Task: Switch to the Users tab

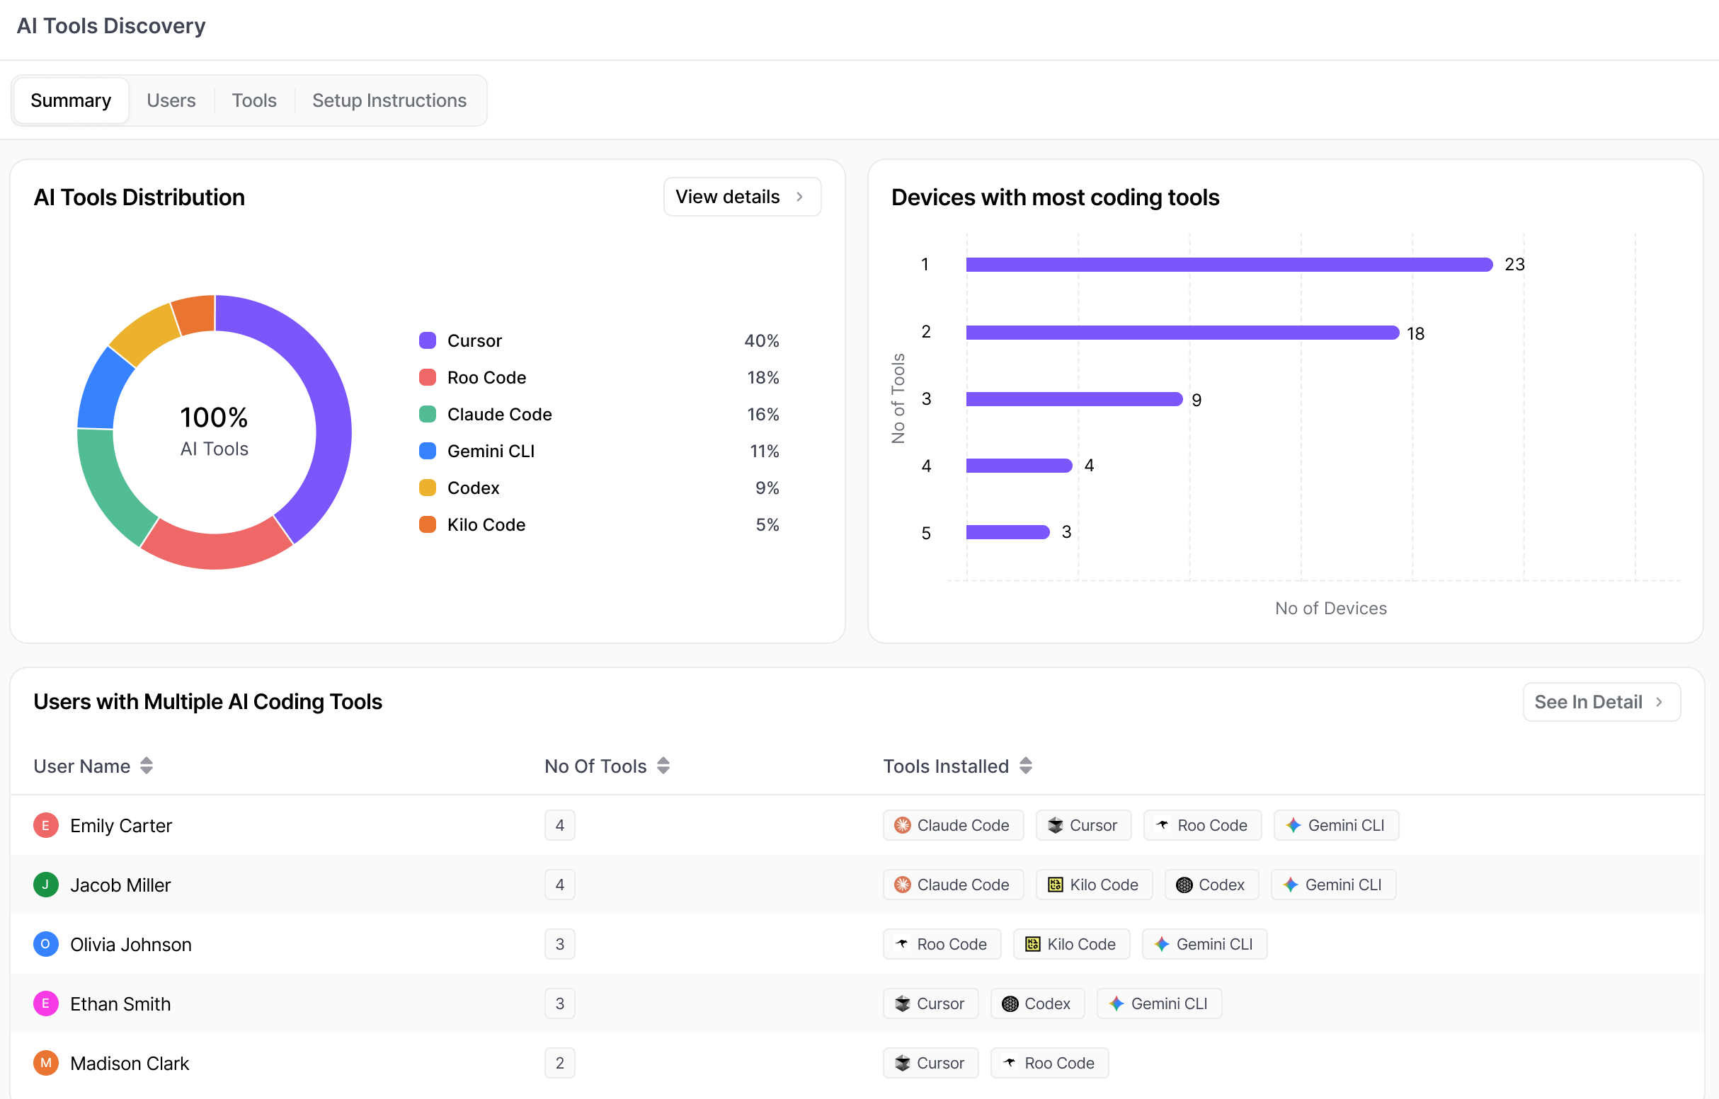Action: pos(171,100)
